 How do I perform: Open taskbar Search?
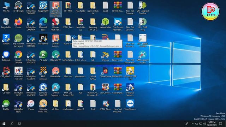pyautogui.click(x=12, y=124)
